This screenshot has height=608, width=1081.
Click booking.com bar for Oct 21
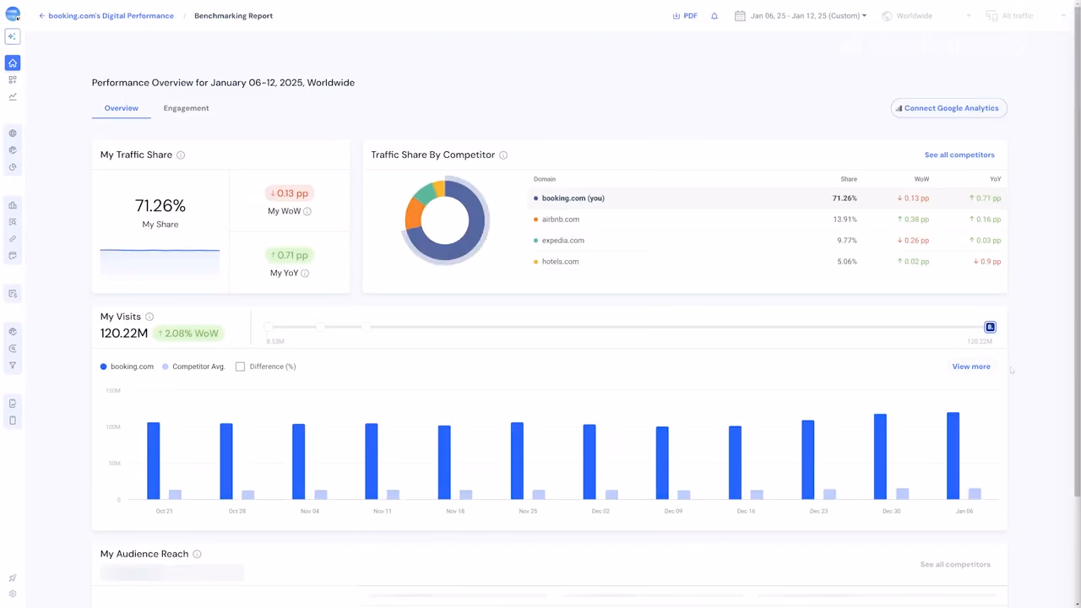[x=154, y=461]
